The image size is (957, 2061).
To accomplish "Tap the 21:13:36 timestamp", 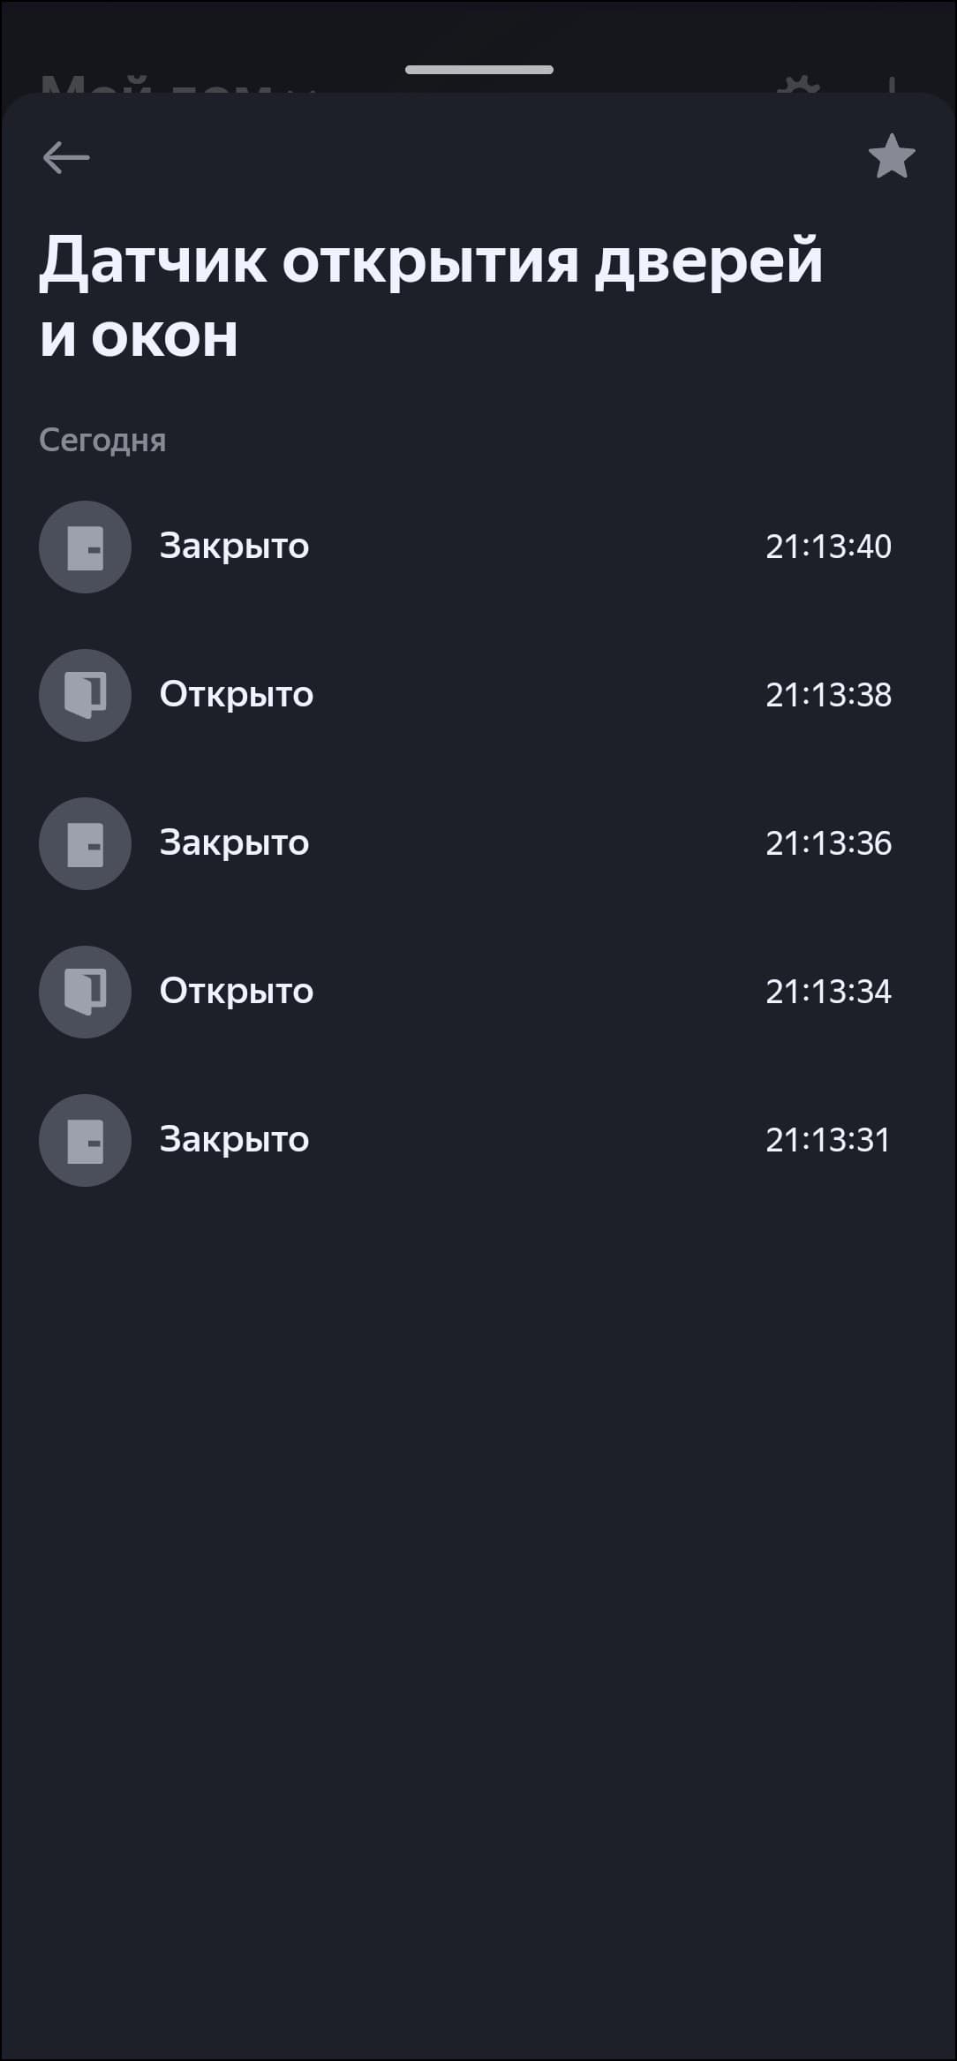I will 828,844.
